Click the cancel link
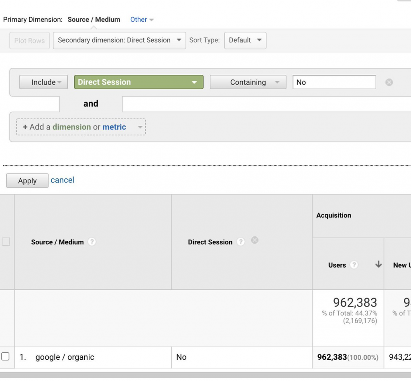The image size is (411, 381). [x=62, y=180]
